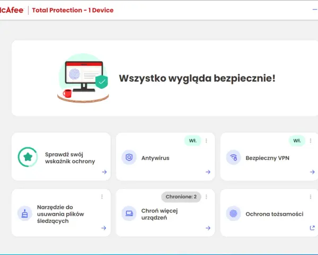Open arrow on Narzędzie do usuwania plików śledzących
The image size is (318, 255).
[104, 228]
